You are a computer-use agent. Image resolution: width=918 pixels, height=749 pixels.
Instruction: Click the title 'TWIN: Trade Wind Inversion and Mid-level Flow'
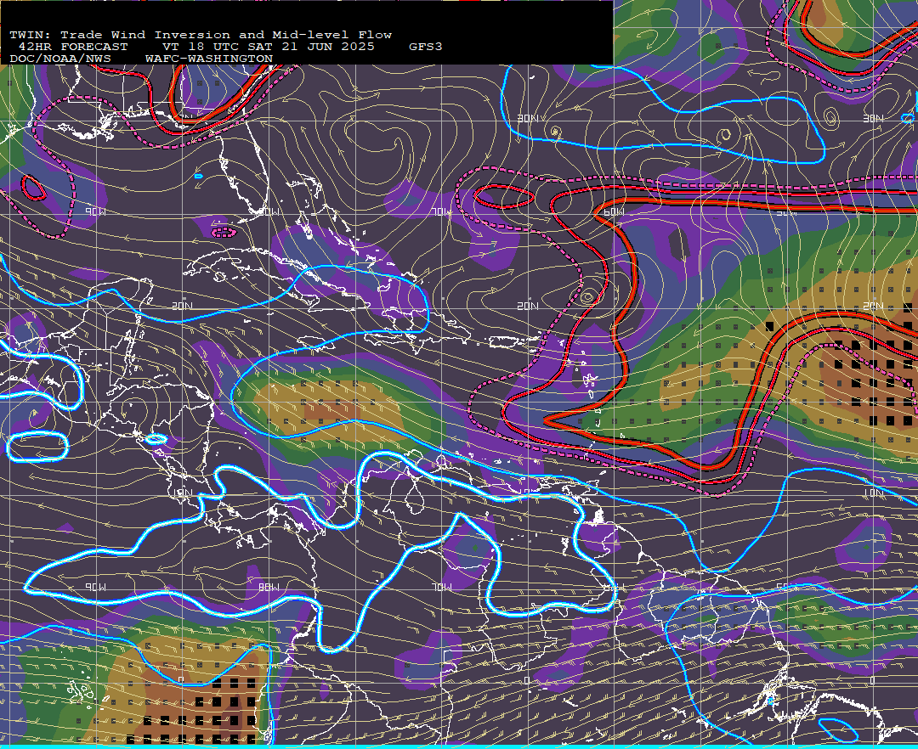(201, 35)
